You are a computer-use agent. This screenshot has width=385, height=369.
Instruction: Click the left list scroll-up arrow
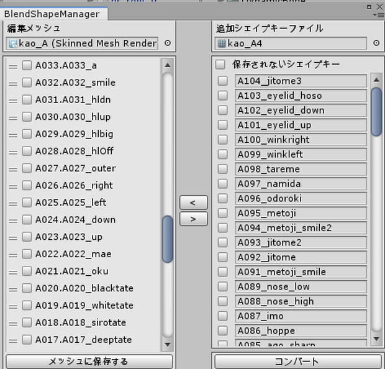(x=168, y=65)
